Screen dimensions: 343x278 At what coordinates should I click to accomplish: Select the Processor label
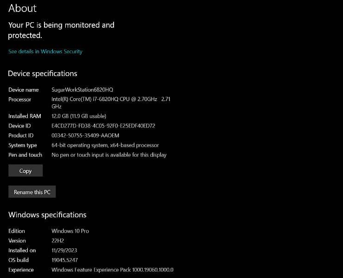pyautogui.click(x=19, y=99)
